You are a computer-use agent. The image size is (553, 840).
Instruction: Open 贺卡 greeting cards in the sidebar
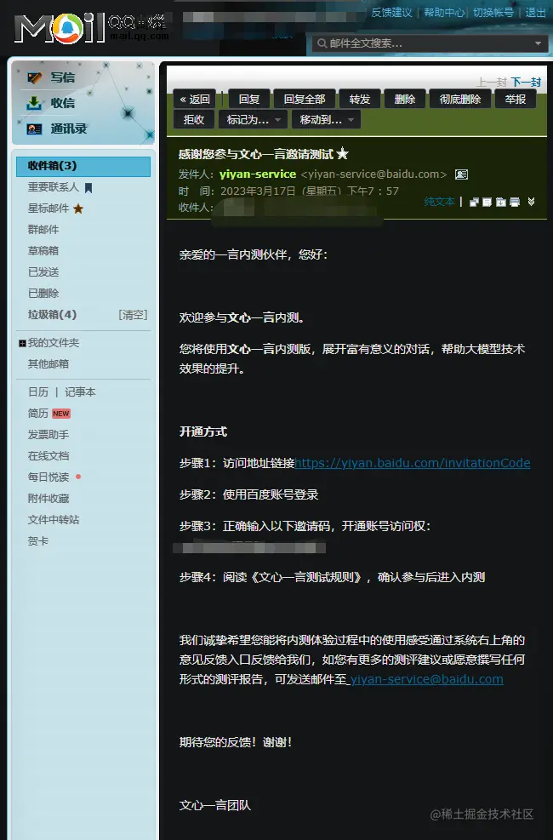tap(38, 541)
